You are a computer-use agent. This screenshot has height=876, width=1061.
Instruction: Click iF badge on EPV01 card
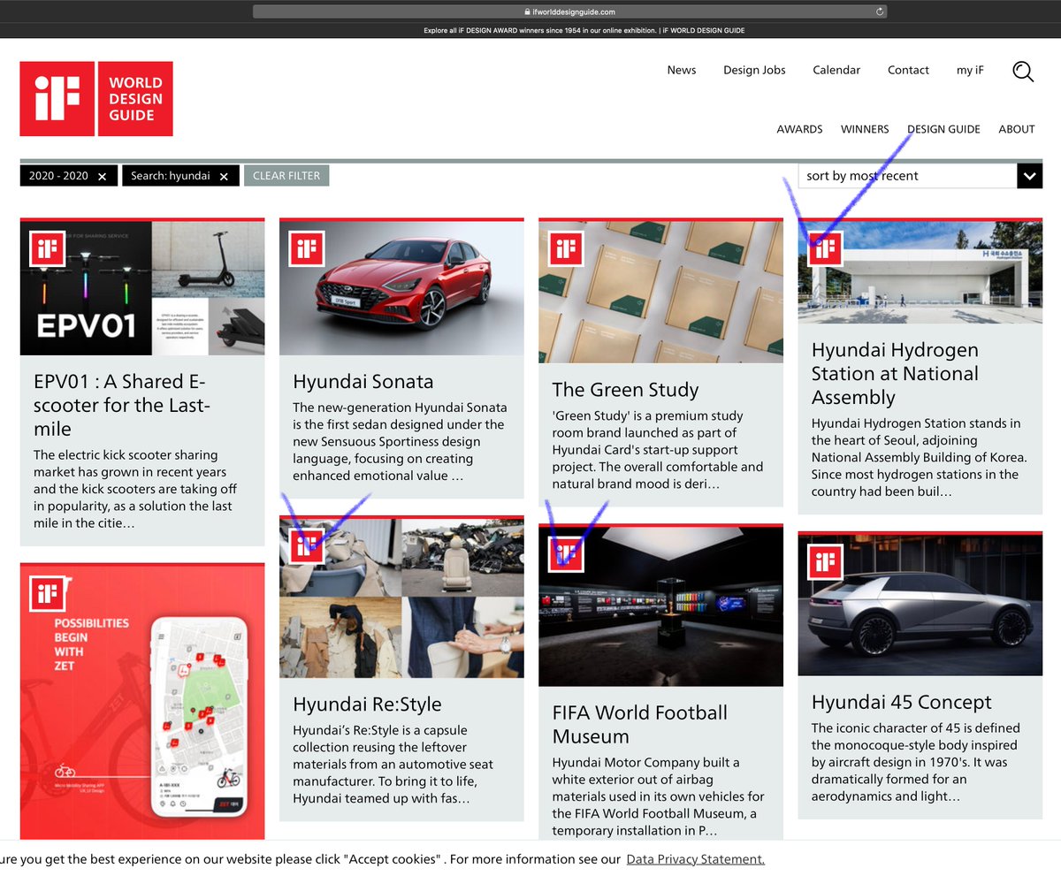tap(48, 248)
